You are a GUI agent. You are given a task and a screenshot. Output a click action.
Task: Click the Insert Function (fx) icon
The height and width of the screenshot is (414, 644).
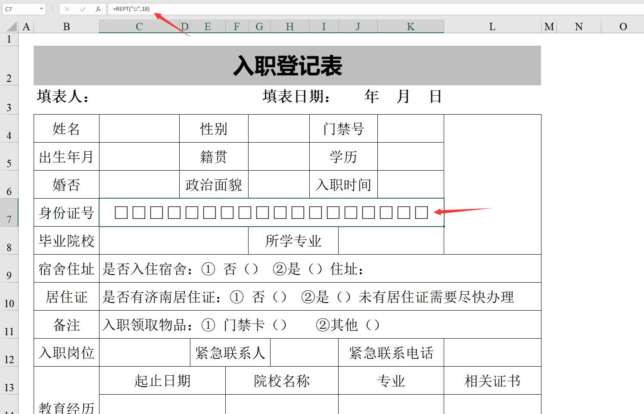(98, 8)
